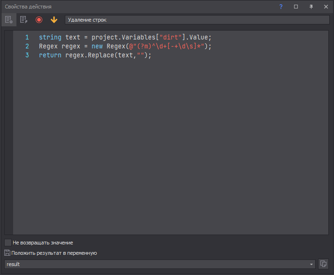
Task: Pin the action properties window
Action: [311, 7]
